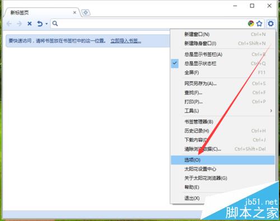Viewport: 280px width, 221px height.
Task: Open 书签管理器(B) menu item
Action: click(223, 122)
